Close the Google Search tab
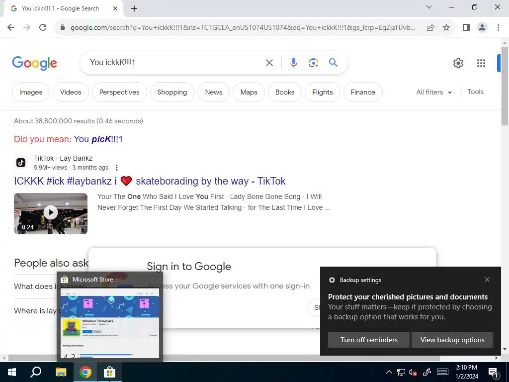The image size is (509, 382). (115, 8)
